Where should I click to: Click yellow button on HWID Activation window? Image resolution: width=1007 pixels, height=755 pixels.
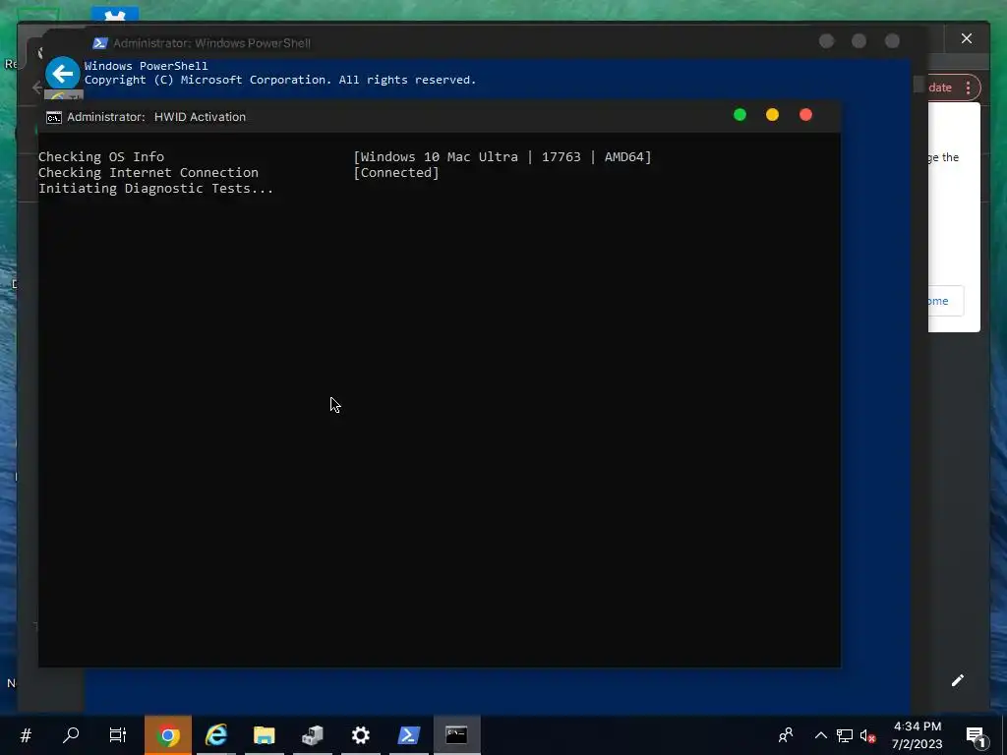coord(773,115)
